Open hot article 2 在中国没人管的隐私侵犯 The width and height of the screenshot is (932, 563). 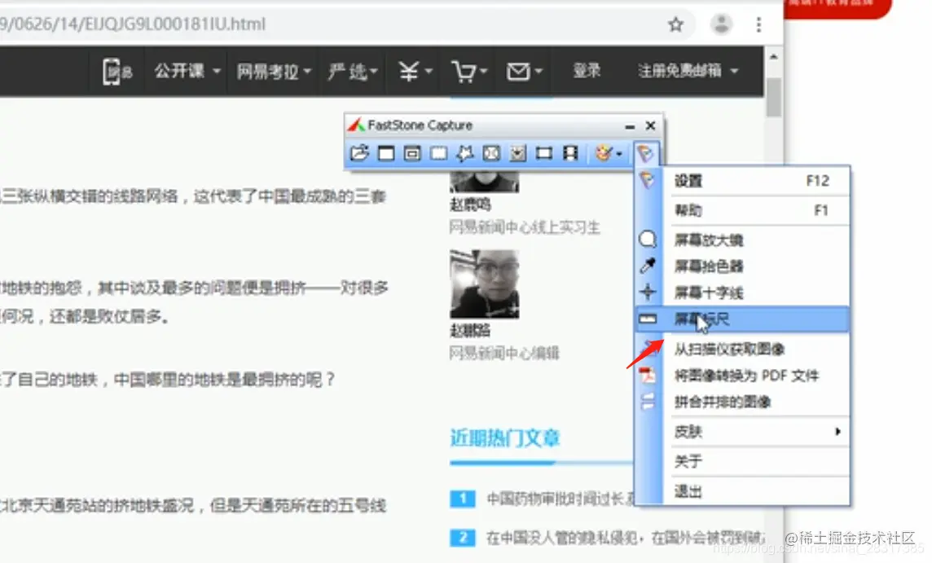tap(626, 538)
